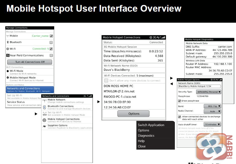236x164 pixels.
Task: Click the Options button under connected devices
Action: coord(134,114)
